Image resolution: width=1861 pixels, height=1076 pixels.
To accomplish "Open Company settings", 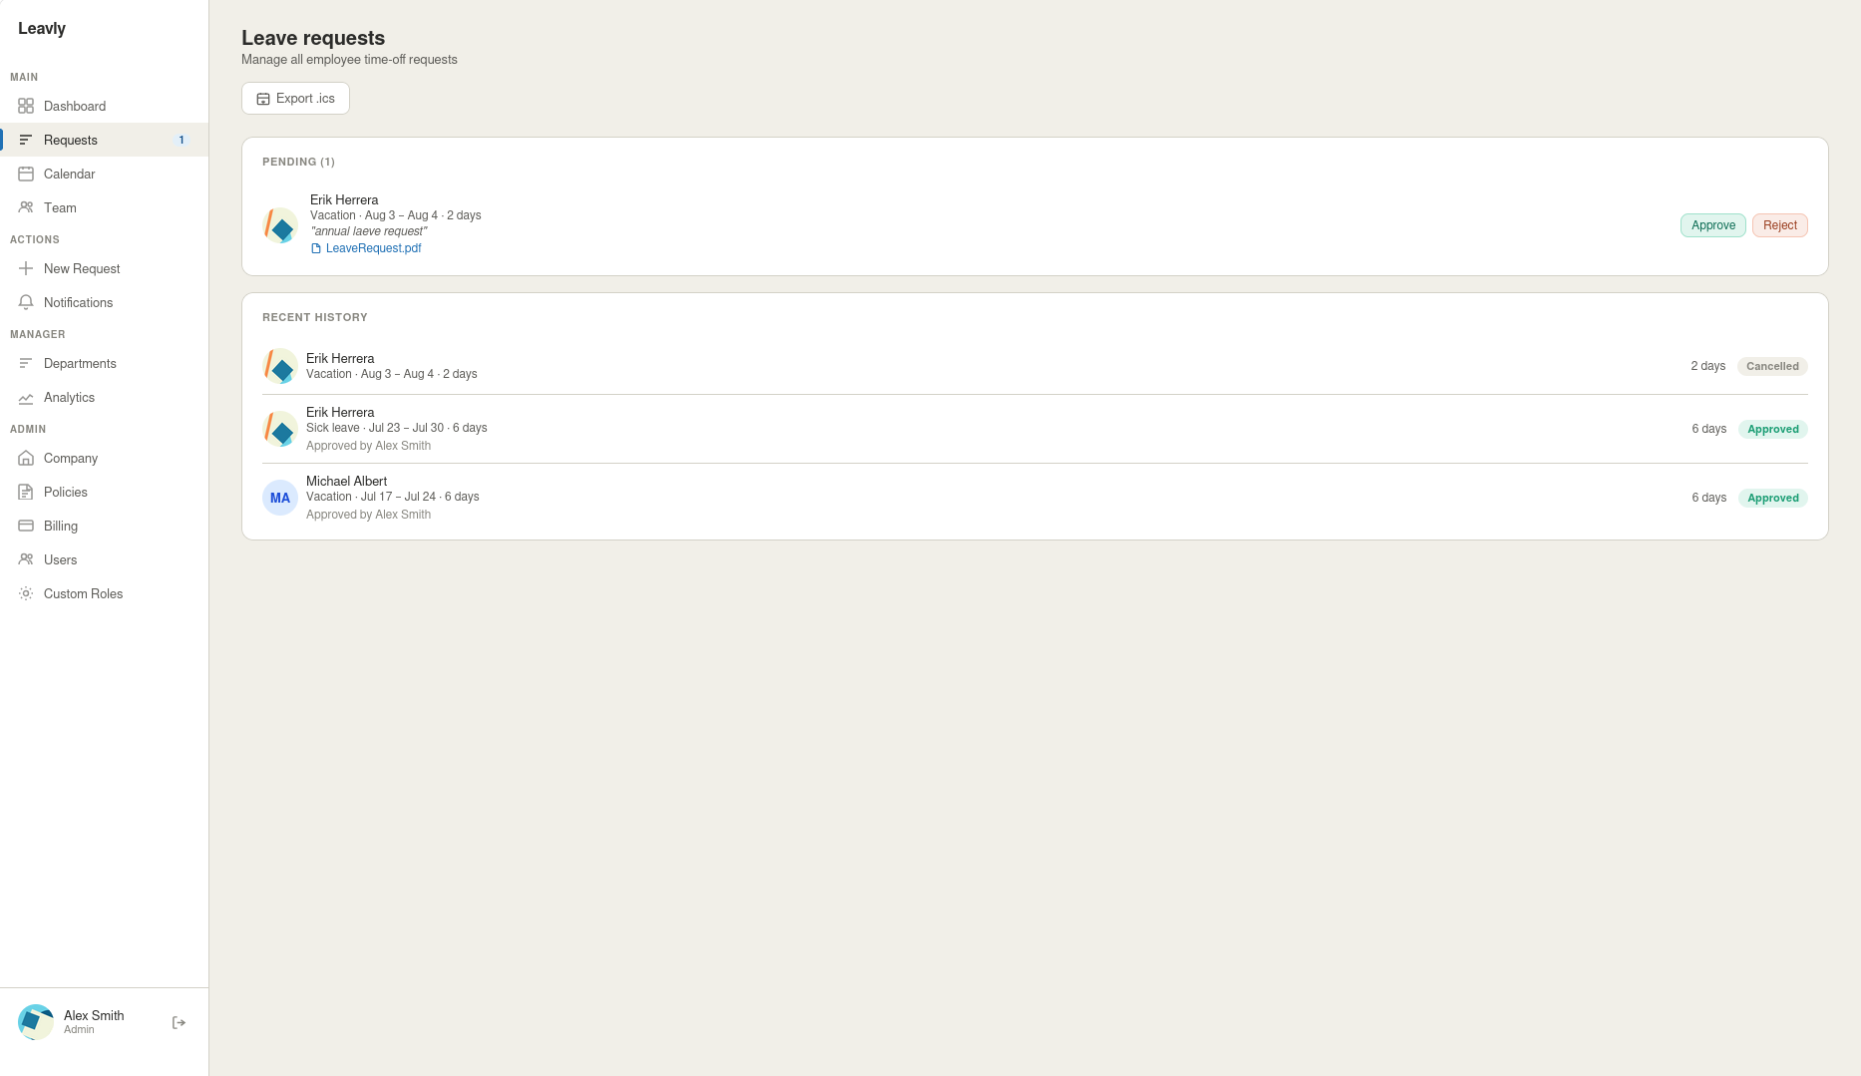I will point(104,458).
